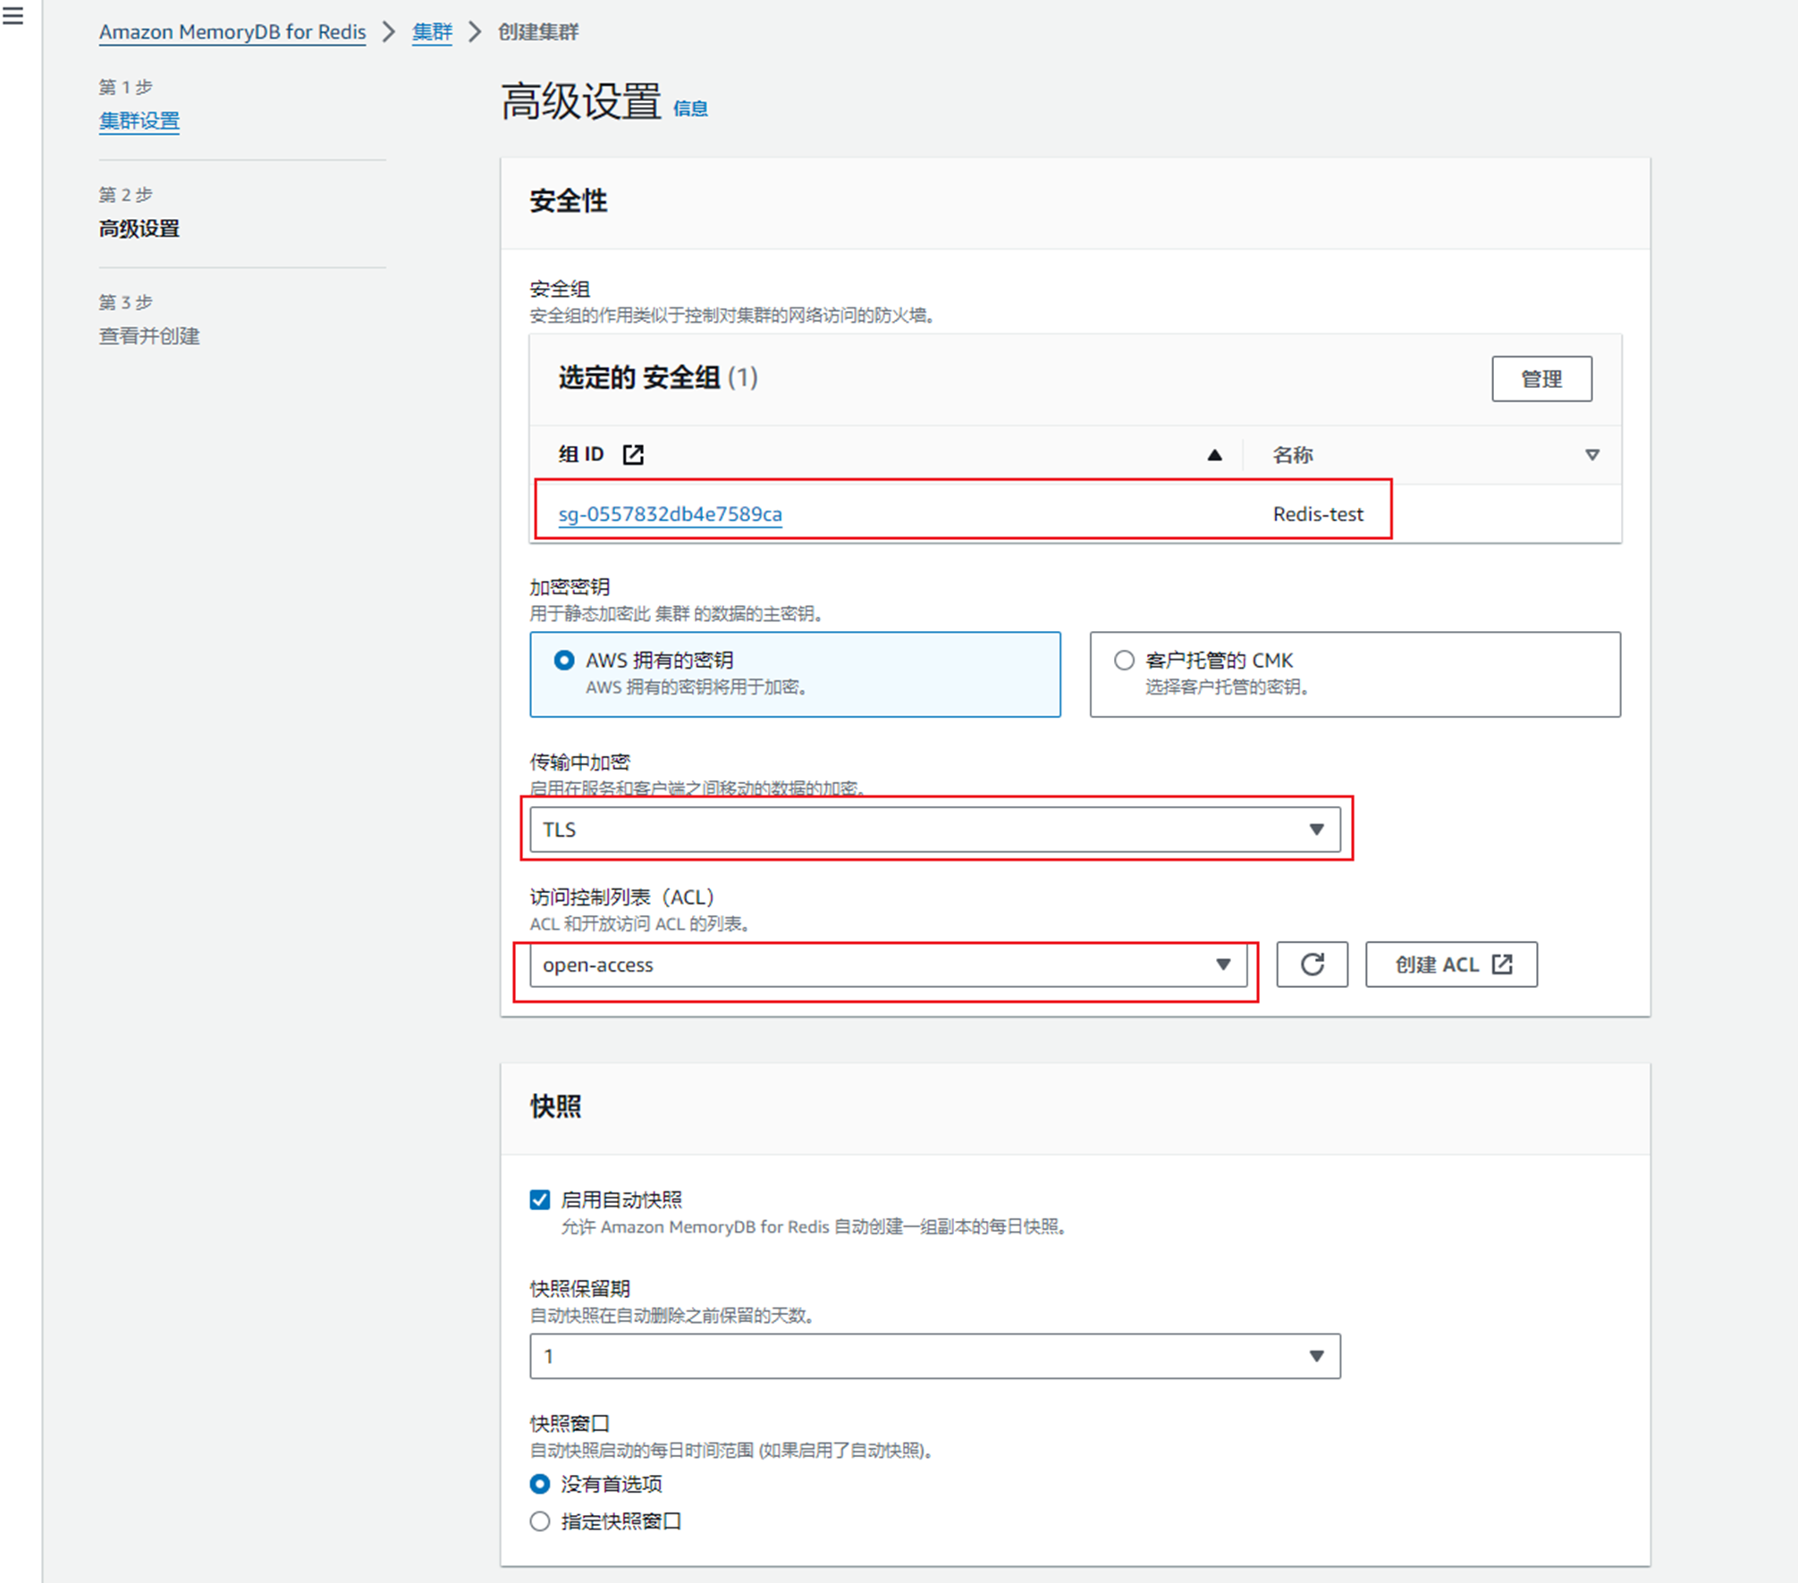Open security group sg-0557832db4e7589ca link

[670, 514]
